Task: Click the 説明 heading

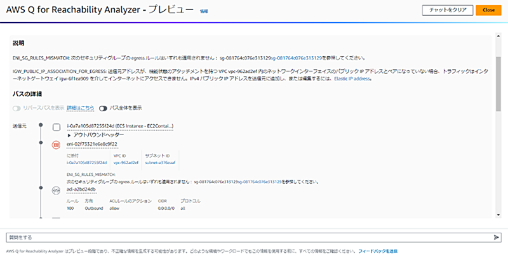Action: click(x=18, y=43)
